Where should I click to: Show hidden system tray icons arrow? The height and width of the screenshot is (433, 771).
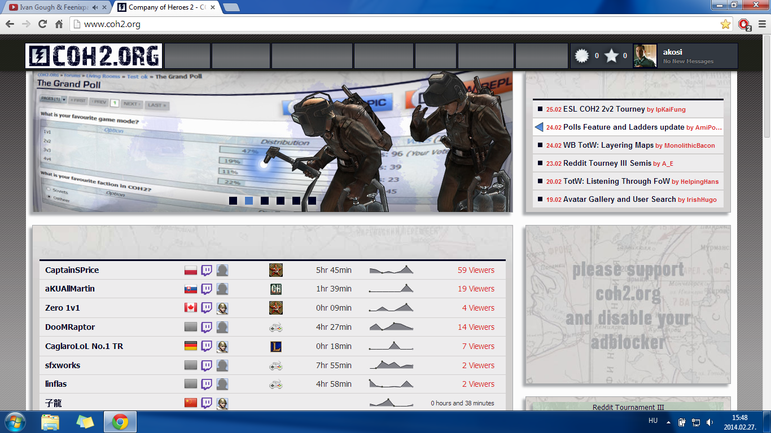[x=668, y=422]
